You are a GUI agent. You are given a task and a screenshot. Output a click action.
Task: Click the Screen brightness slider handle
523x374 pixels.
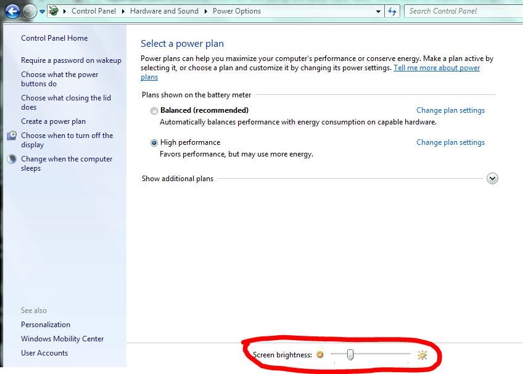pyautogui.click(x=350, y=354)
